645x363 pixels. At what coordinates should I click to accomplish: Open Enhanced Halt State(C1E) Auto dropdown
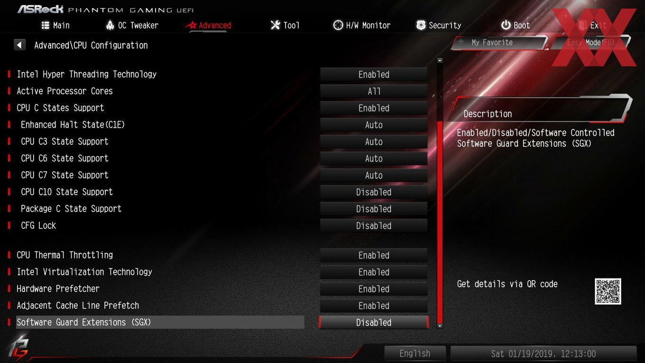(374, 125)
